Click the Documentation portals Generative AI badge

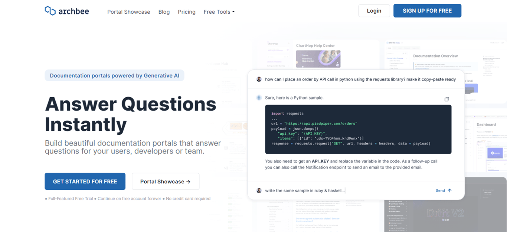114,76
